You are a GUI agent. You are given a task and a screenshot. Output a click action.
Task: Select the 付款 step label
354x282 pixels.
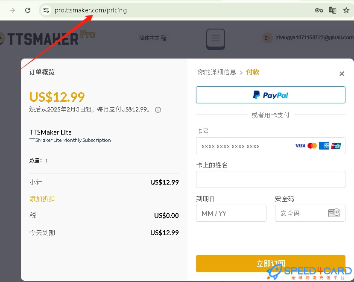click(253, 72)
